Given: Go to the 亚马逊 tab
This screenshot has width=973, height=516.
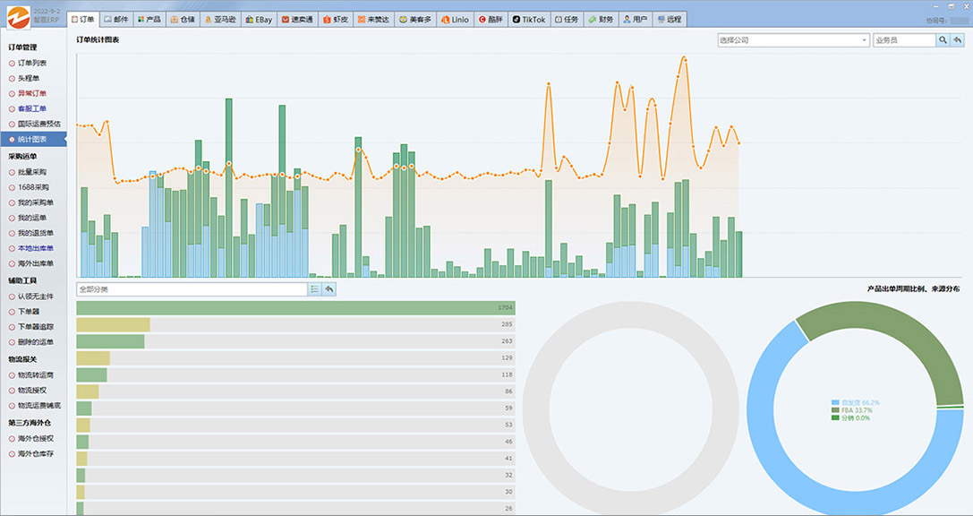Looking at the screenshot, I should click(220, 20).
